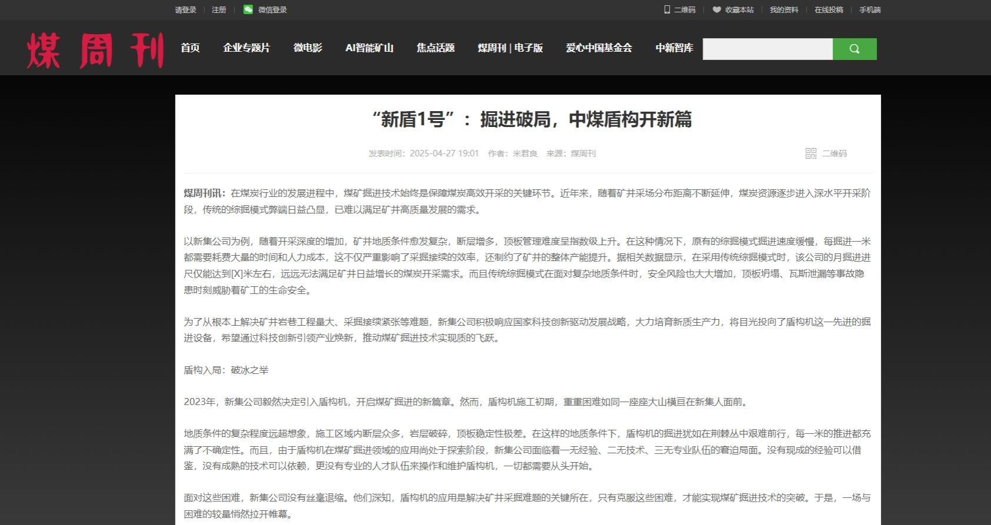The height and width of the screenshot is (525, 991).
Task: Open the AI智能矿山 menu item
Action: click(370, 48)
